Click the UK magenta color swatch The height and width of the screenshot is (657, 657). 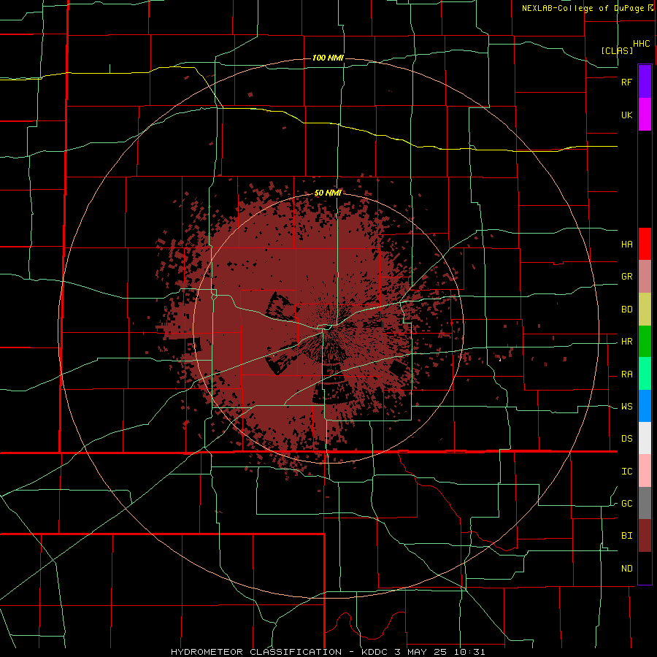click(x=645, y=115)
